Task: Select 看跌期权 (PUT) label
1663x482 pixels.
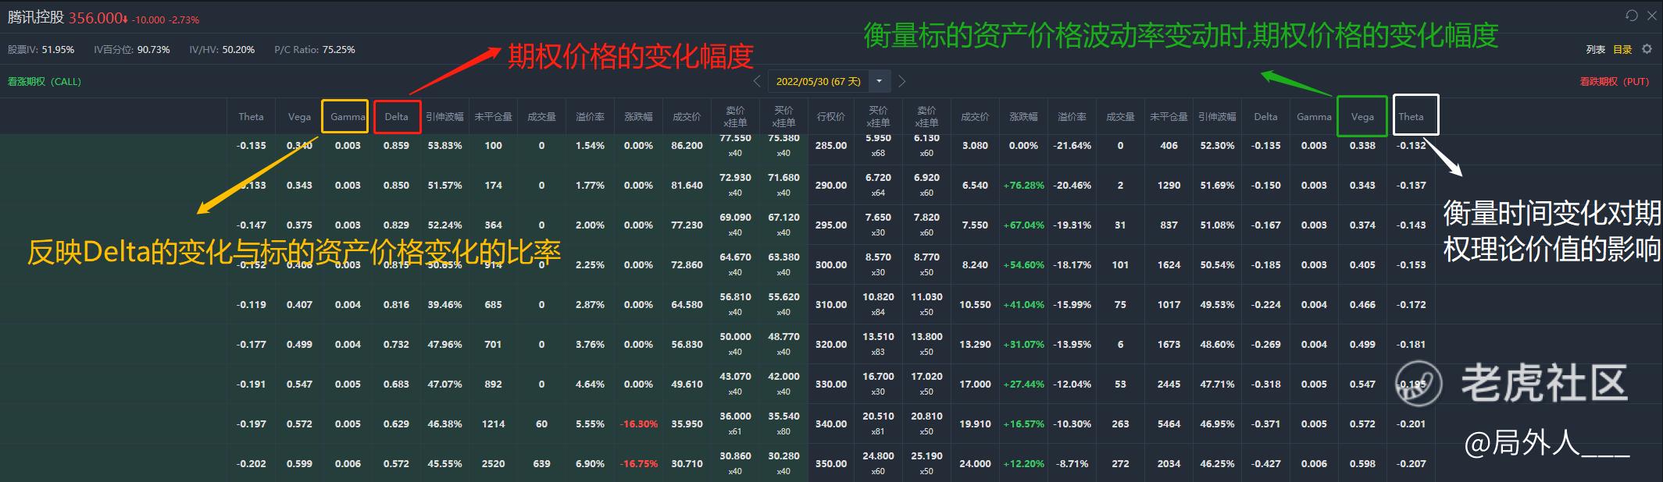Action: [x=1615, y=81]
